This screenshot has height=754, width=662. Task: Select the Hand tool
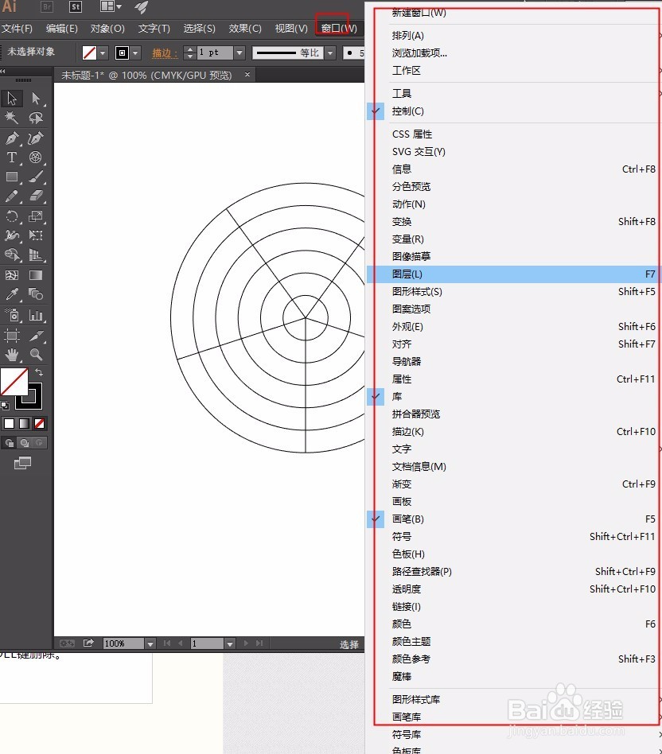click(x=12, y=355)
